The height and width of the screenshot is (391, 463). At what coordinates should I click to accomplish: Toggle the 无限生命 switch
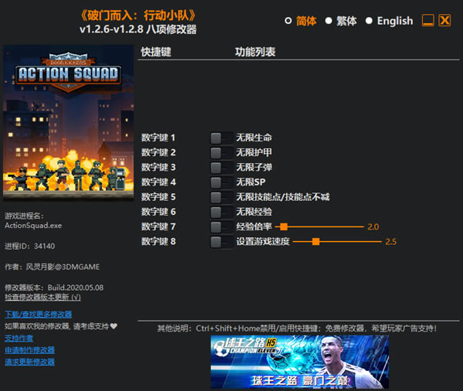[221, 138]
